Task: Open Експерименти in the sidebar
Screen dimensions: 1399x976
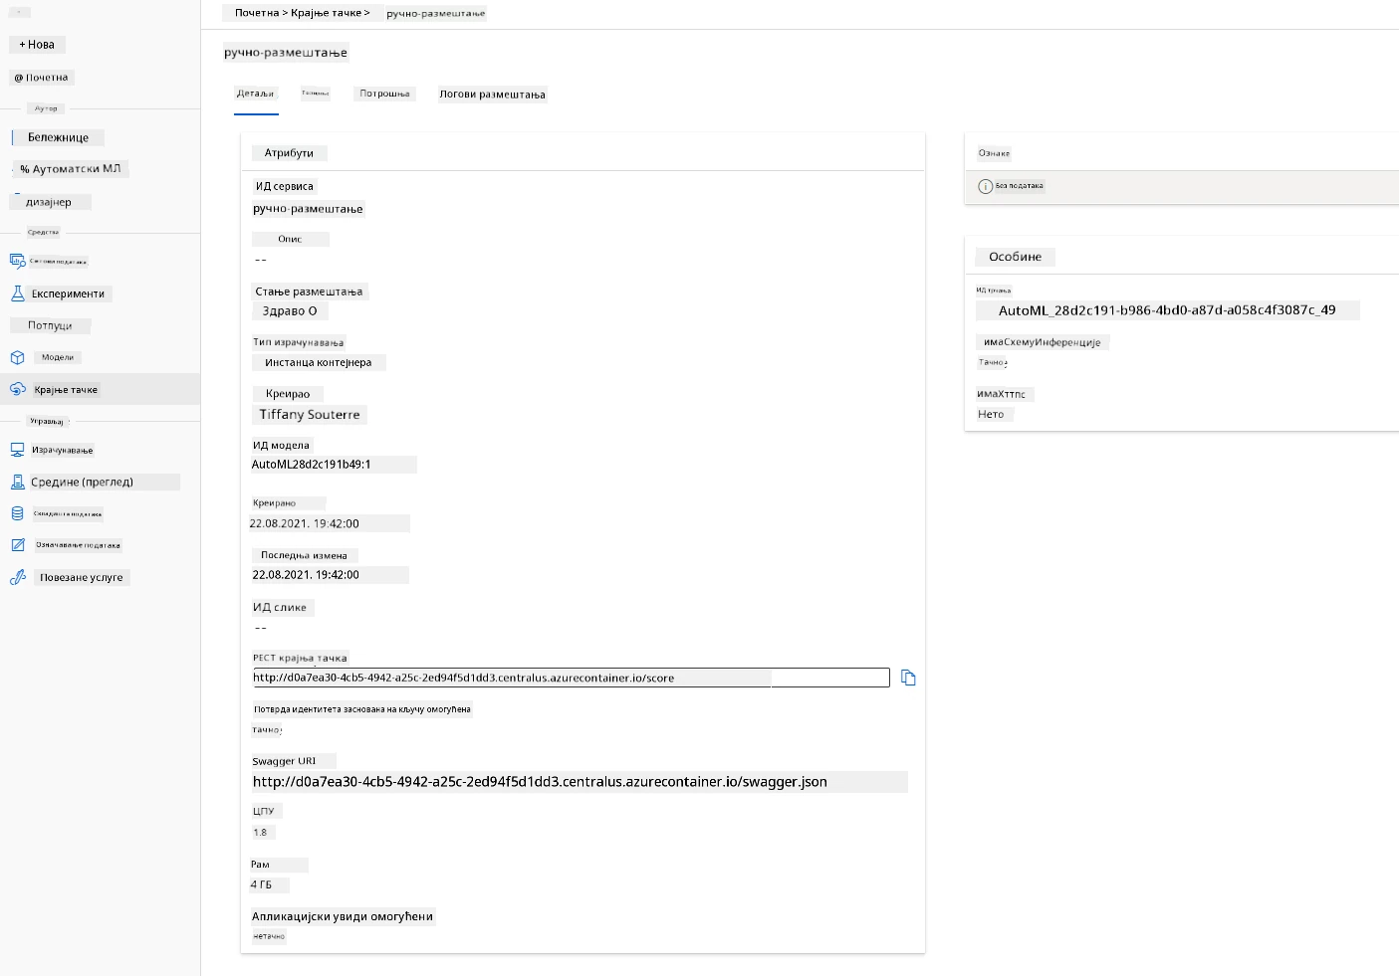Action: pos(68,293)
